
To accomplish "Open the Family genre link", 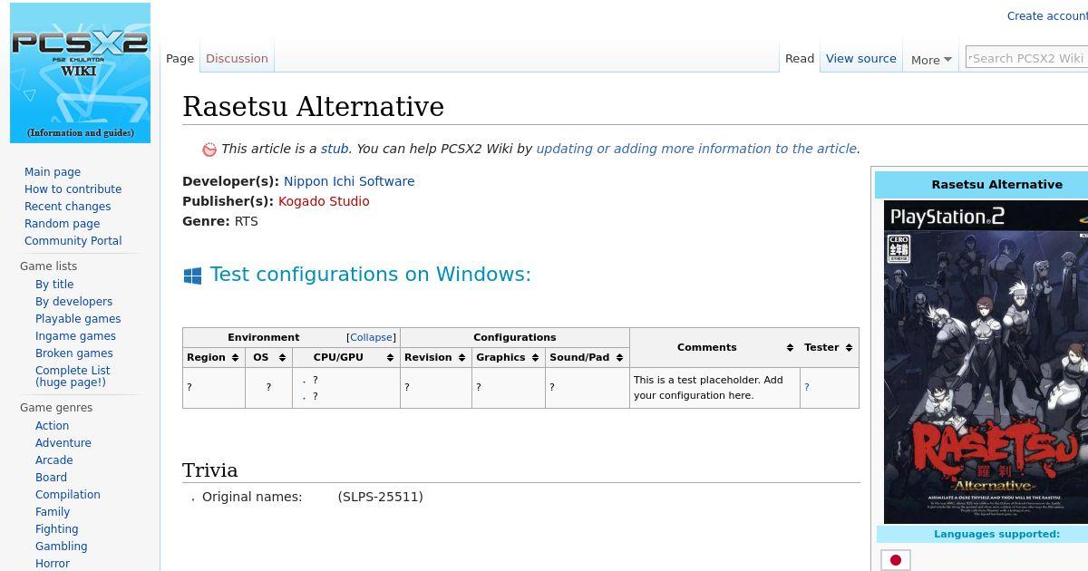I will pyautogui.click(x=53, y=512).
